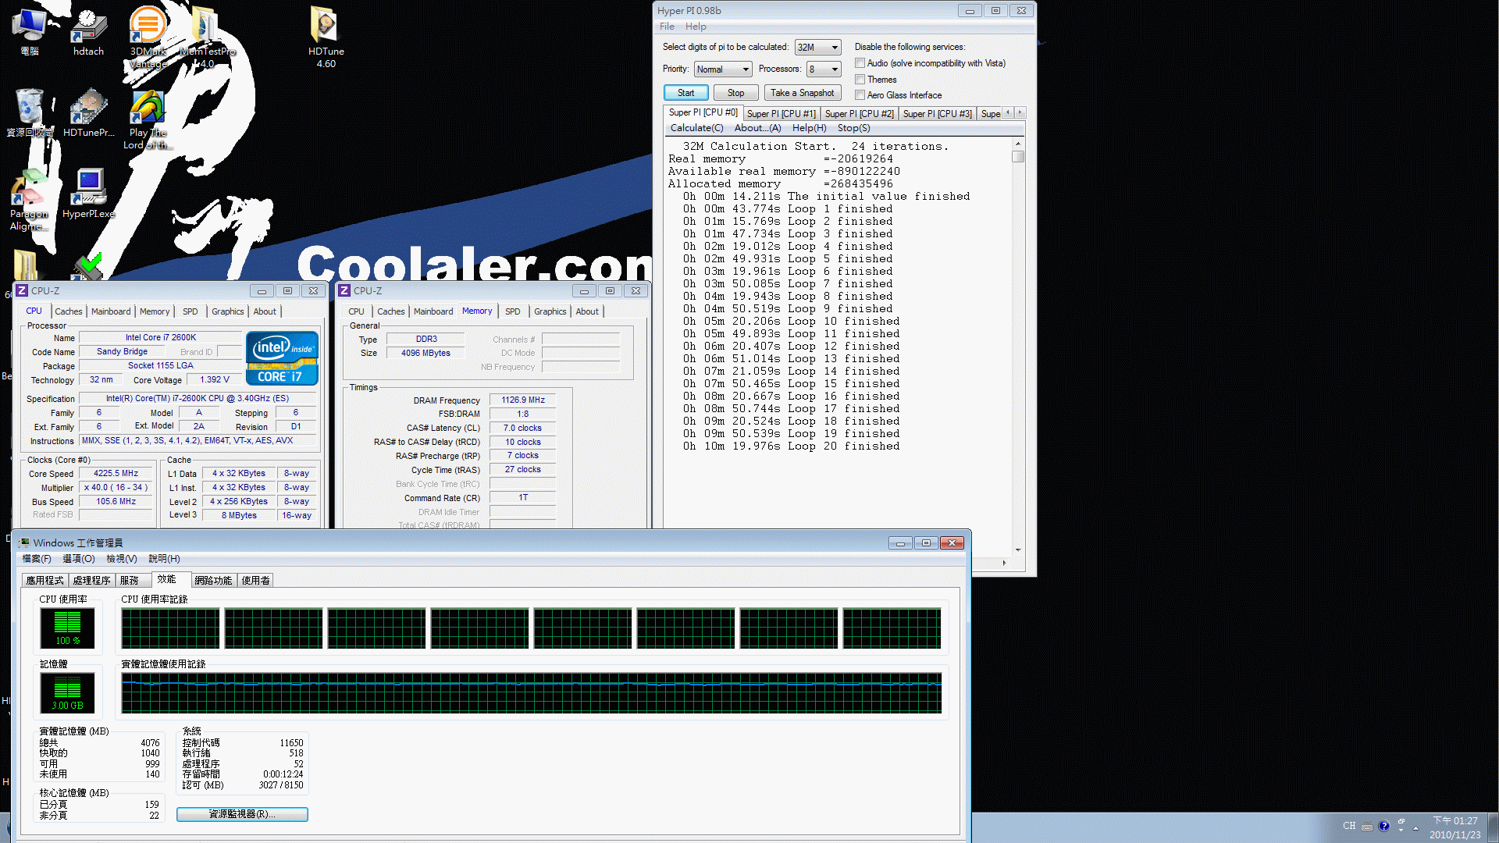Show hidden system tray icons
This screenshot has height=843, width=1499.
point(1415,827)
